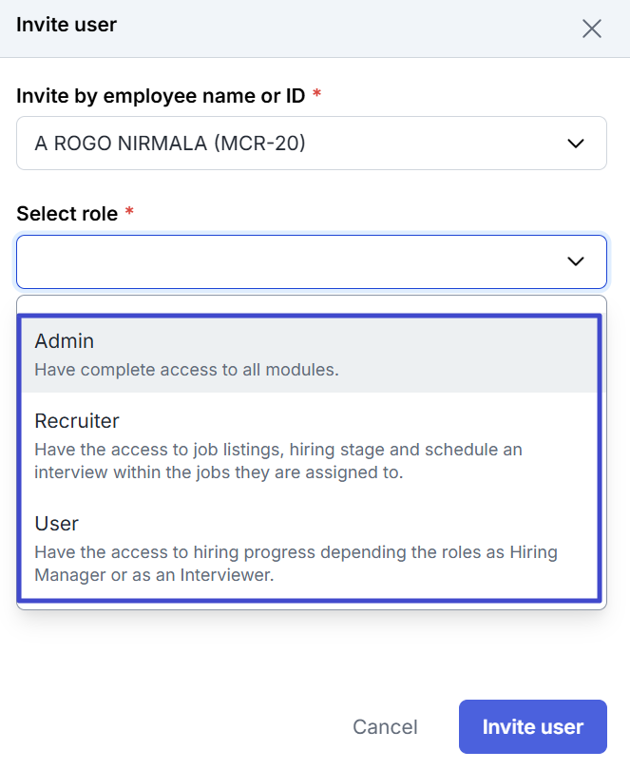Focus the empty Select role box
Viewport: 630px width, 770px height.
(x=312, y=261)
